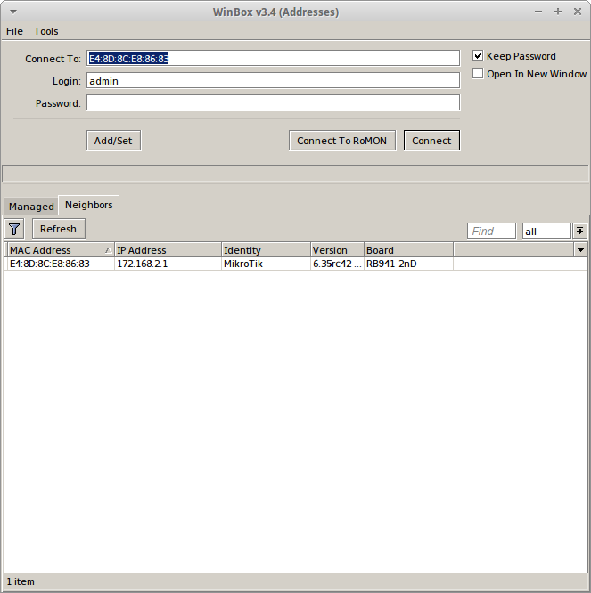This screenshot has height=593, width=591.
Task: Sort by Version column header
Action: (337, 250)
